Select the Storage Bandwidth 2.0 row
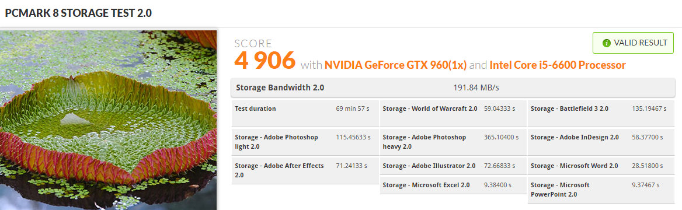Viewport: 682px width, 210px height. pyautogui.click(x=453, y=88)
